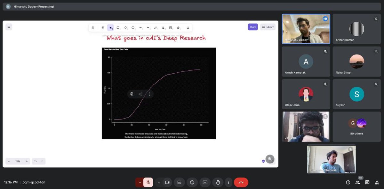Open the emoji reactions button
384x189 pixels.
coord(192,182)
